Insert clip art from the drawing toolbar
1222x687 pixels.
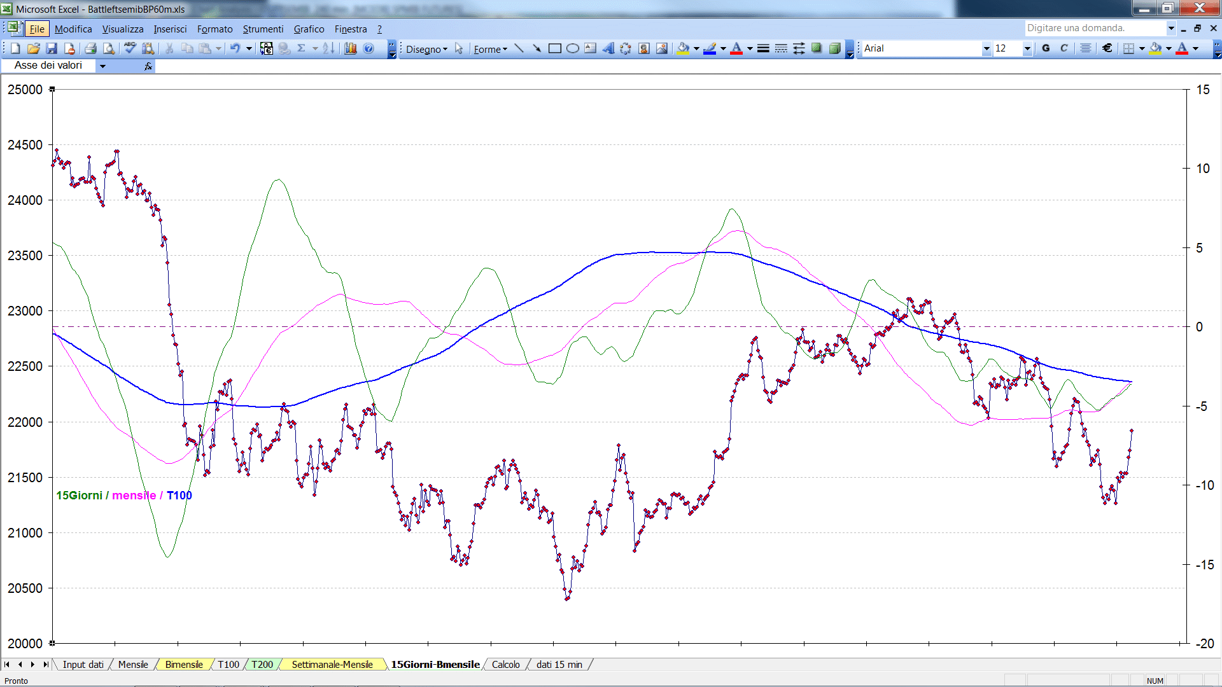coord(644,48)
